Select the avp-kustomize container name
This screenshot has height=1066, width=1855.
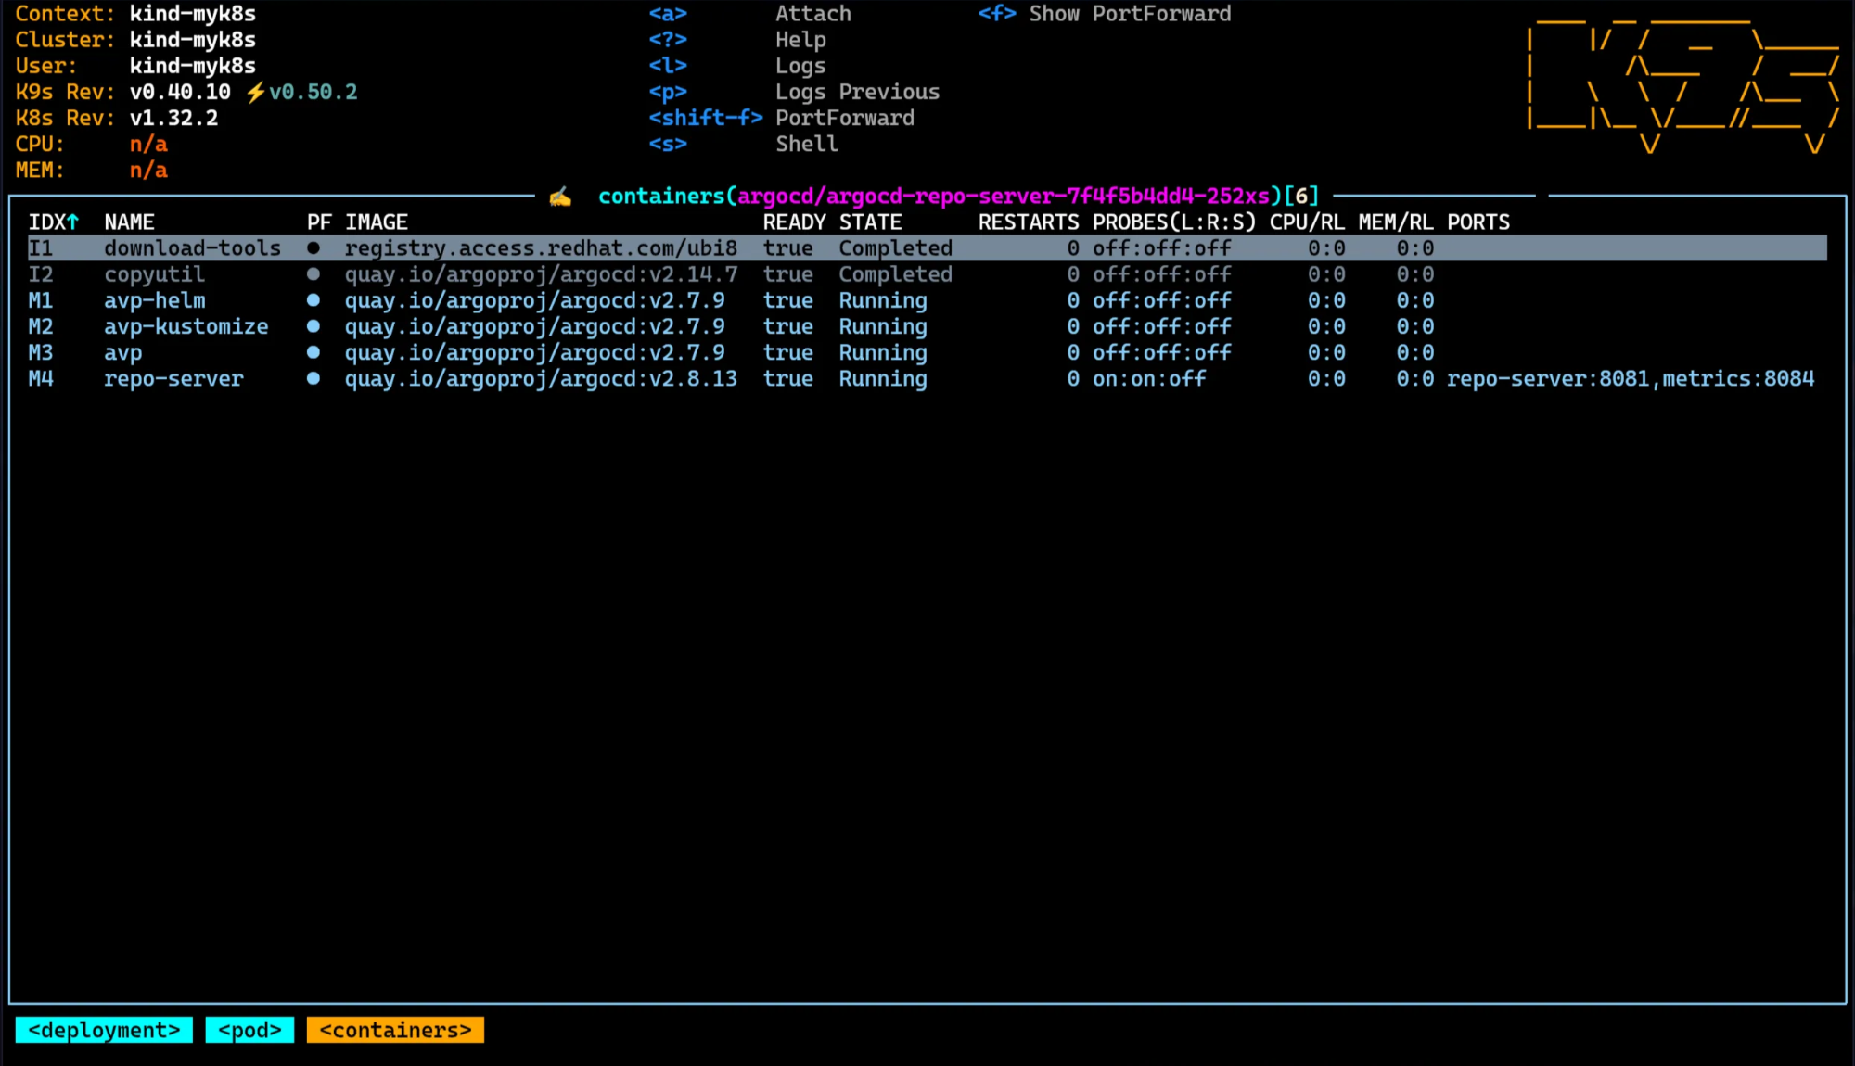click(185, 326)
